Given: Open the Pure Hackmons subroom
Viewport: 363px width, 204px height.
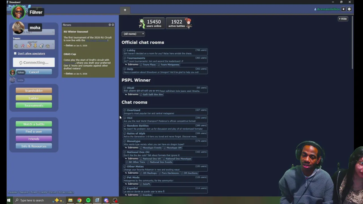Looking at the screenshot, I should (x=169, y=173).
